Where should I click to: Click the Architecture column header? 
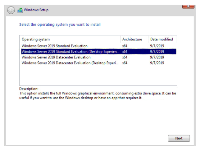point(134,39)
